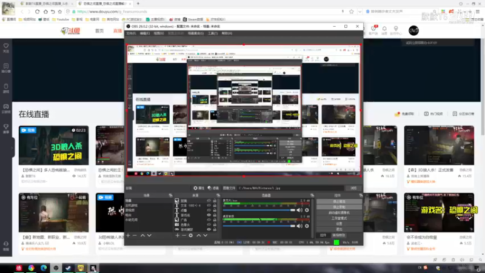Reload the browser page
This screenshot has width=485, height=273.
click(x=37, y=12)
